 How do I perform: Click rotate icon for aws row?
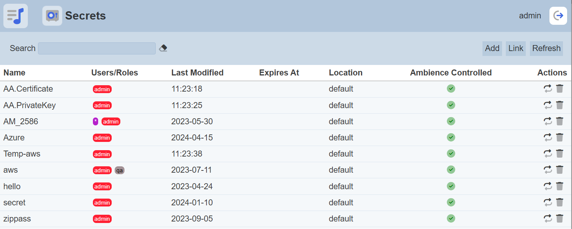(x=548, y=170)
